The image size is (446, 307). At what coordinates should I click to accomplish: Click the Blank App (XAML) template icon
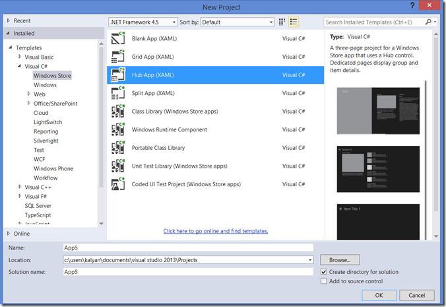pos(118,38)
